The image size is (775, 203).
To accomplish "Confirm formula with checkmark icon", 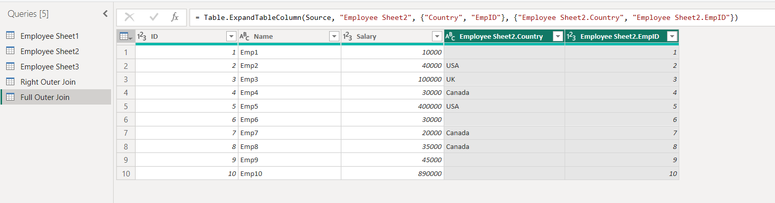I will 154,17.
